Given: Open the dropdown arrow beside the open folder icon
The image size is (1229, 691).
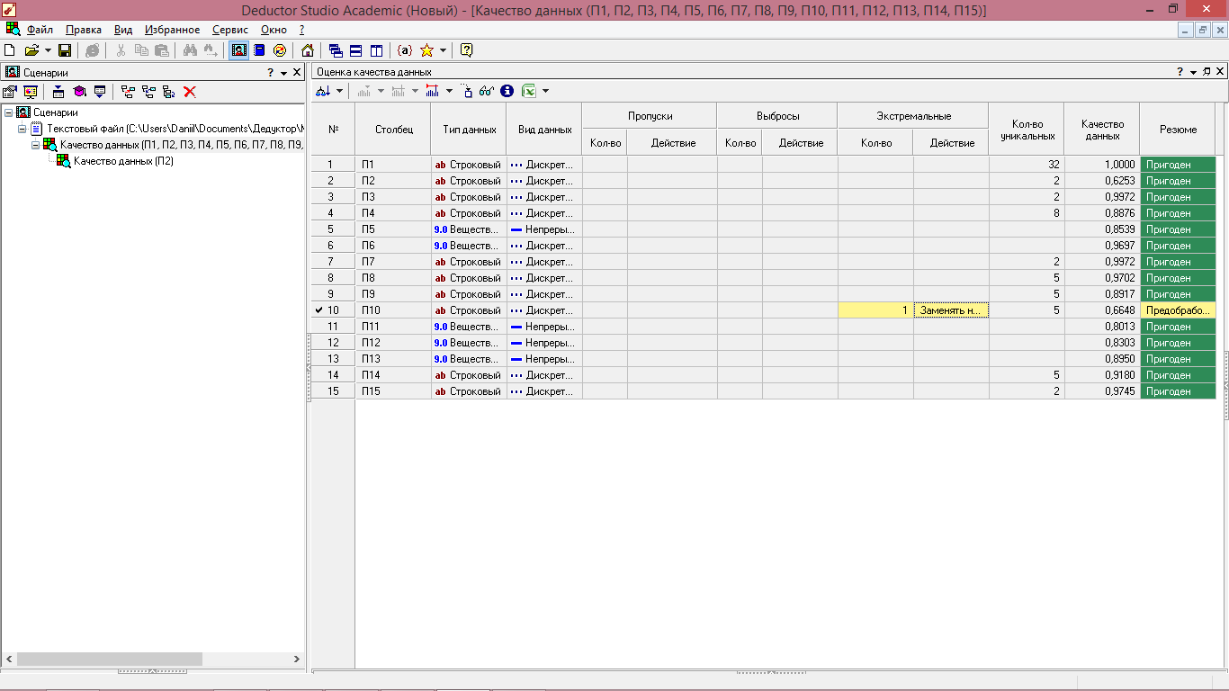Looking at the screenshot, I should 48,50.
